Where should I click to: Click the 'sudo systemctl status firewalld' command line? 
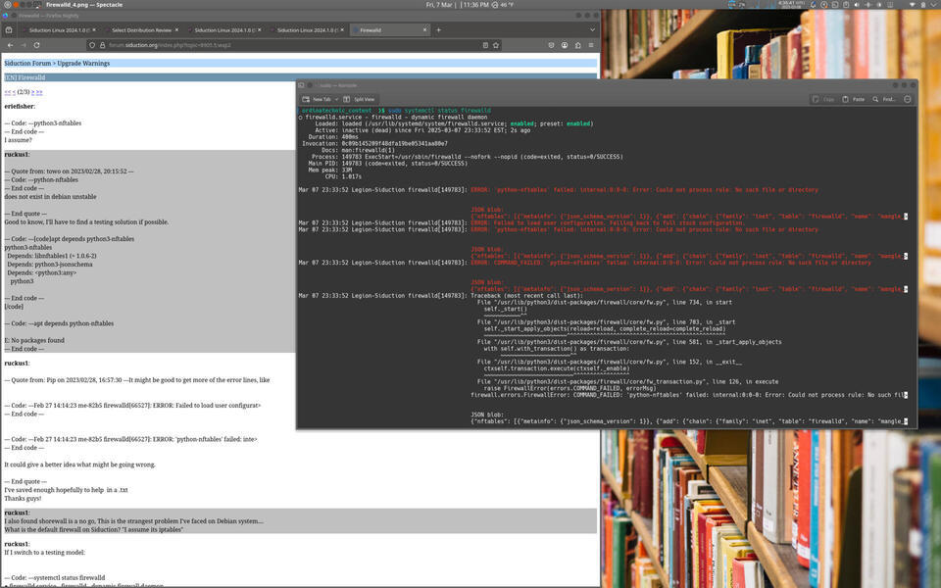439,111
